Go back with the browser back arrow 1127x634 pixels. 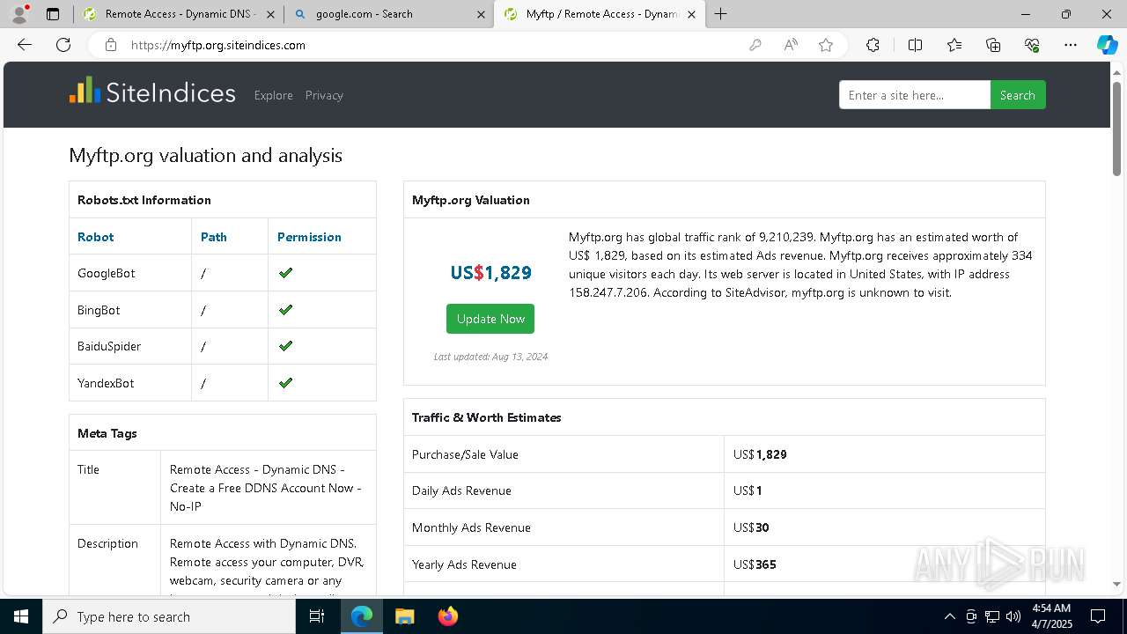tap(25, 45)
